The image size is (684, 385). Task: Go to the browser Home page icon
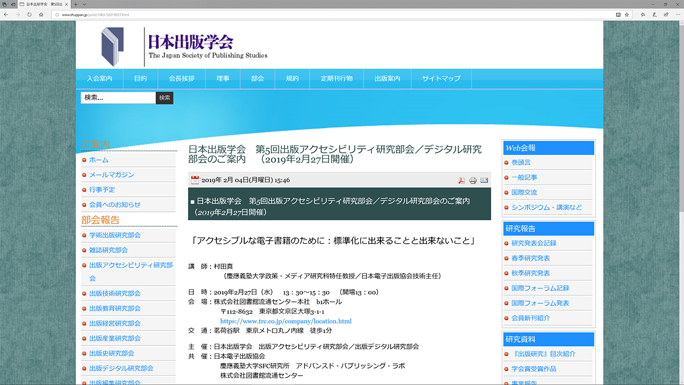pos(41,14)
